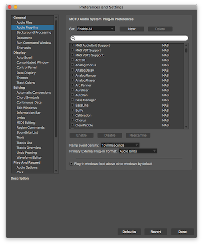Image resolution: width=203 pixels, height=245 pixels.
Task: Open Waveform Editor preferences
Action: pyautogui.click(x=29, y=157)
